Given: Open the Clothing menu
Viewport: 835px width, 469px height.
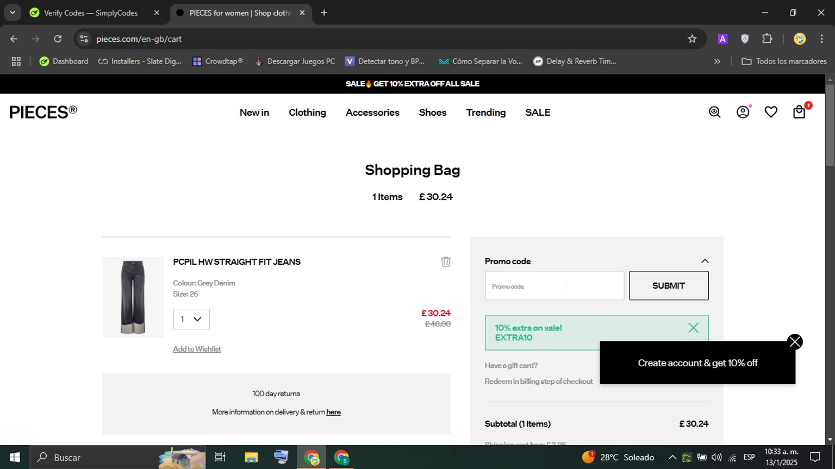Looking at the screenshot, I should (307, 112).
